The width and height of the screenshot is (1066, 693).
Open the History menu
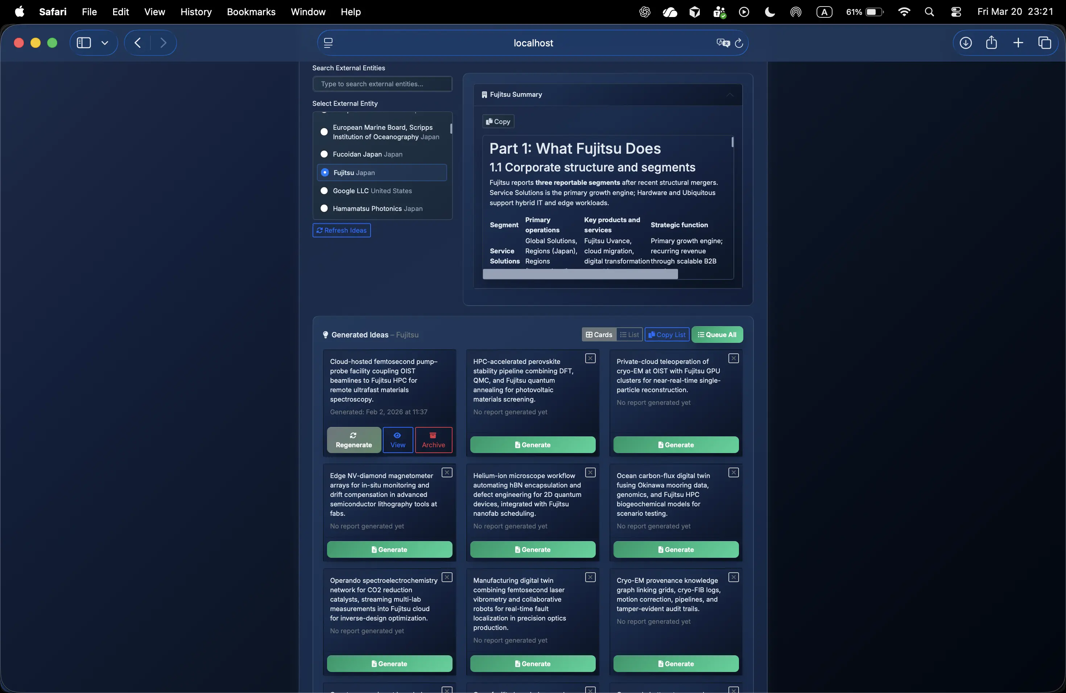coord(196,12)
